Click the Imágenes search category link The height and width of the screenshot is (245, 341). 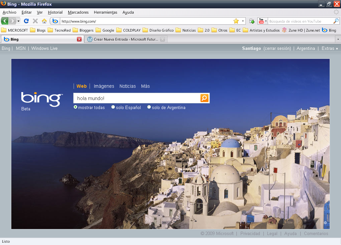(x=104, y=86)
